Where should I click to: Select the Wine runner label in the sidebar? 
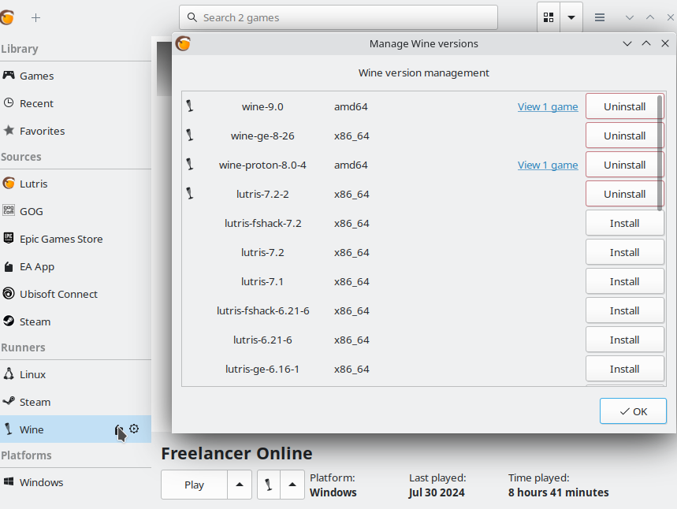click(x=32, y=429)
